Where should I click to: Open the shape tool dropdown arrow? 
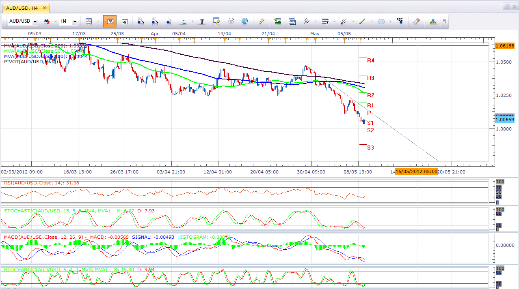tap(390, 21)
